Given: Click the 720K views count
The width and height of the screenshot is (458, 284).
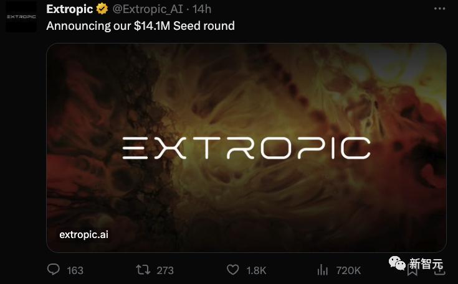Looking at the screenshot, I should tap(348, 270).
